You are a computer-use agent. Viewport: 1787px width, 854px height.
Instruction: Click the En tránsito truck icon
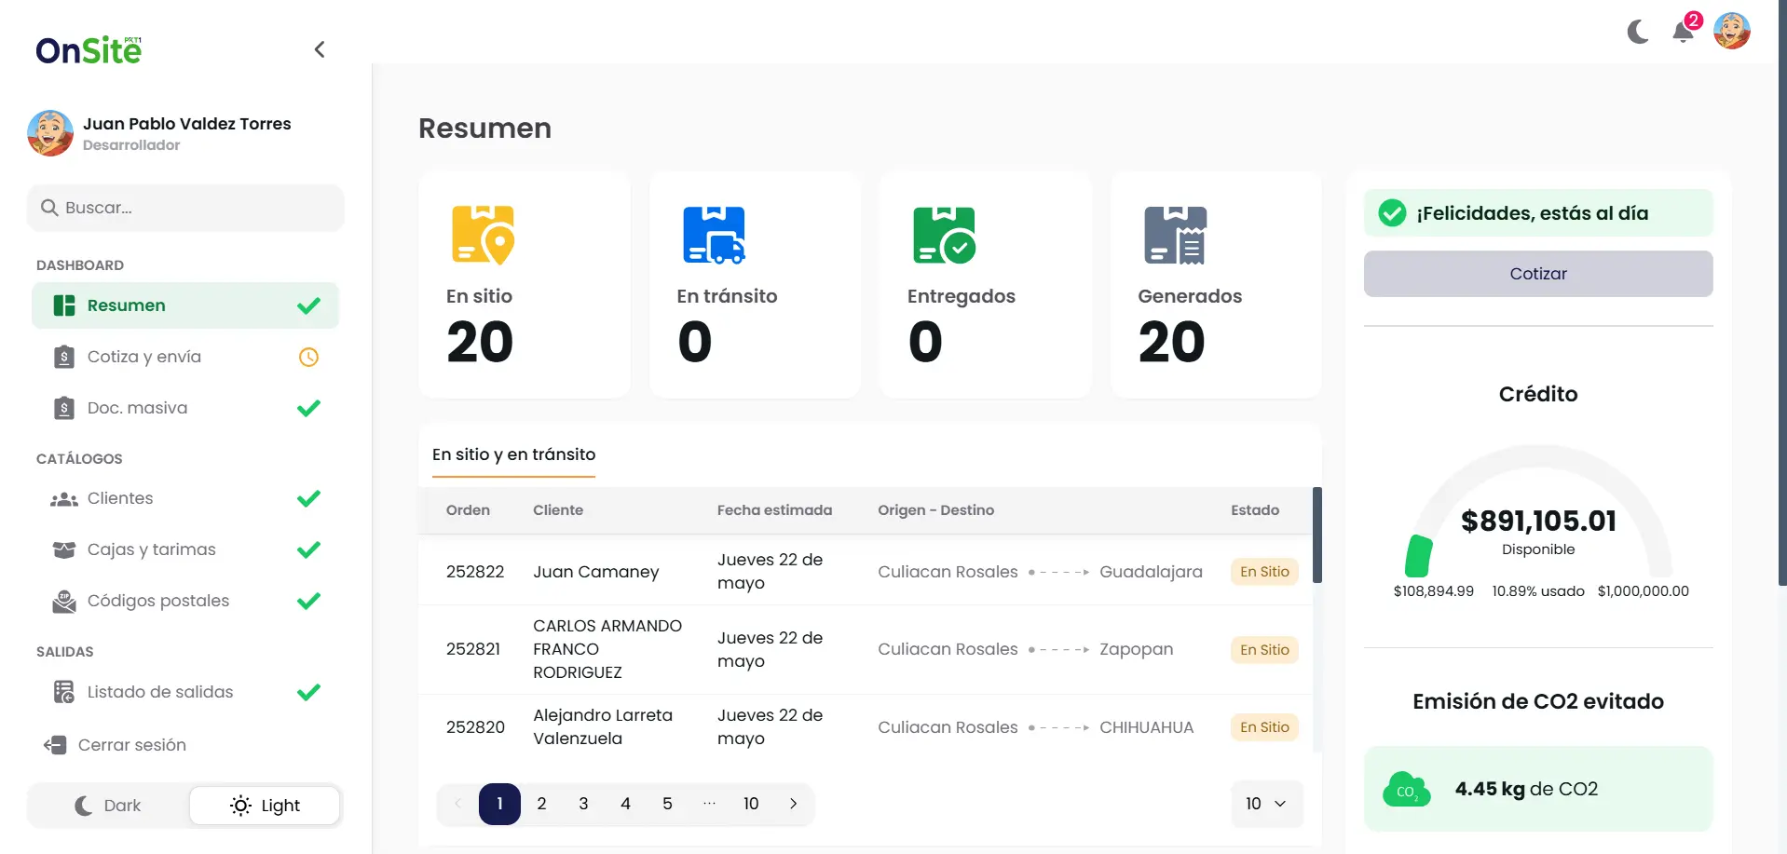[x=714, y=235]
